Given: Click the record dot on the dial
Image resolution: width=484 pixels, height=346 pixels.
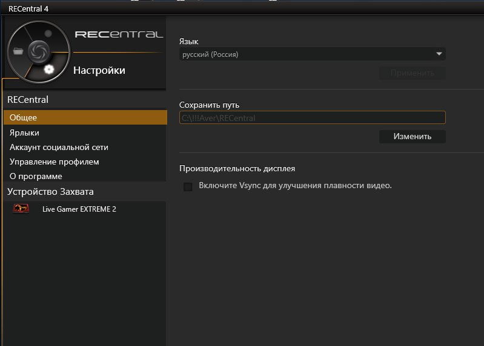Looking at the screenshot, I should (x=48, y=33).
